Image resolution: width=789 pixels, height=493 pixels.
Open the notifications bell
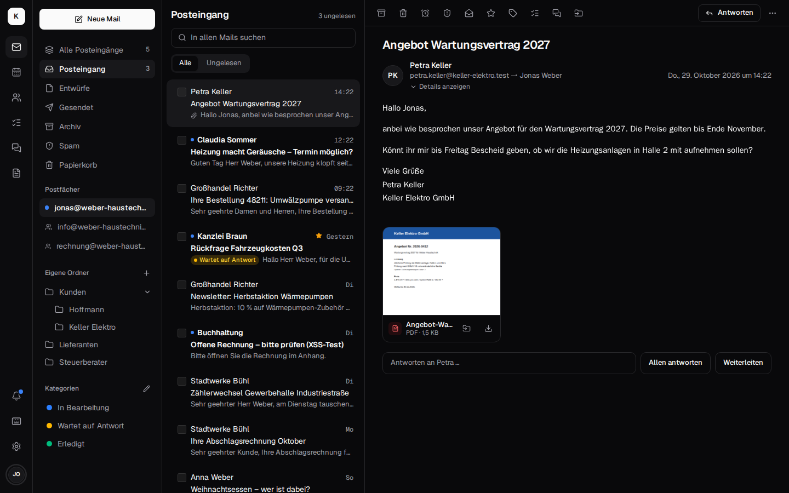pos(16,396)
